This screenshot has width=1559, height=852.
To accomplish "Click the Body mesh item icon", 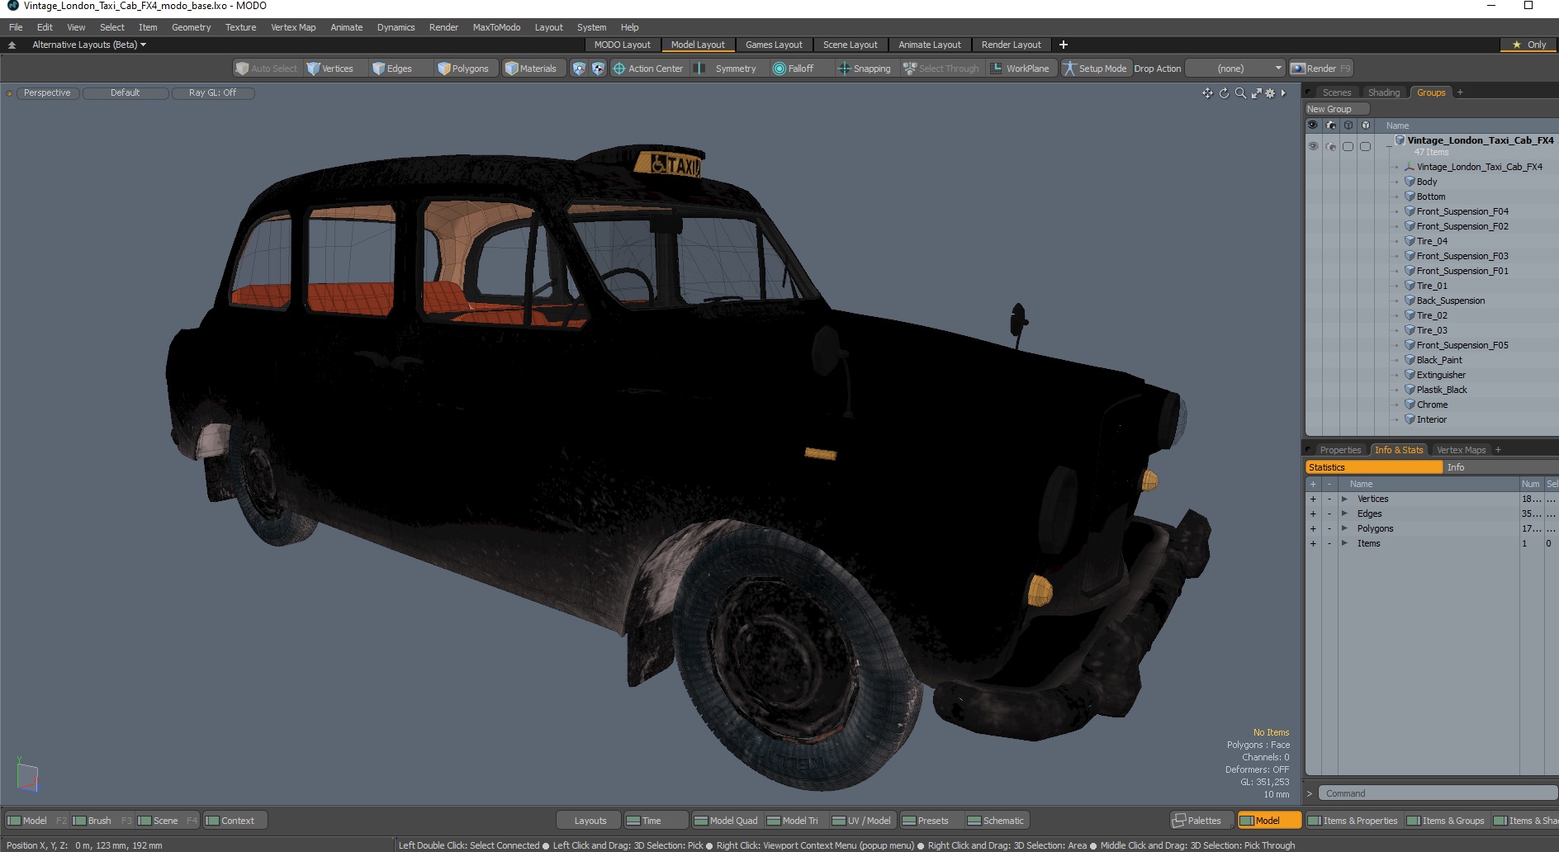I will pyautogui.click(x=1410, y=182).
